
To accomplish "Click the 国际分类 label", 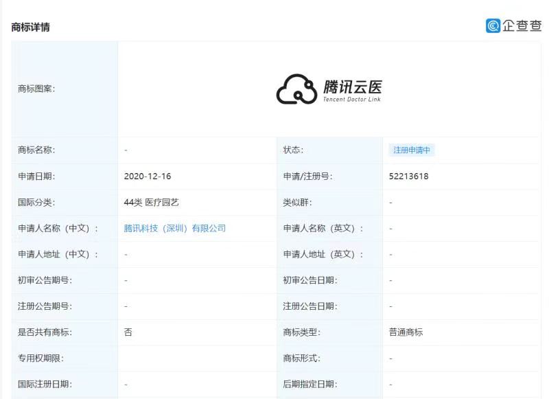I will coord(36,203).
